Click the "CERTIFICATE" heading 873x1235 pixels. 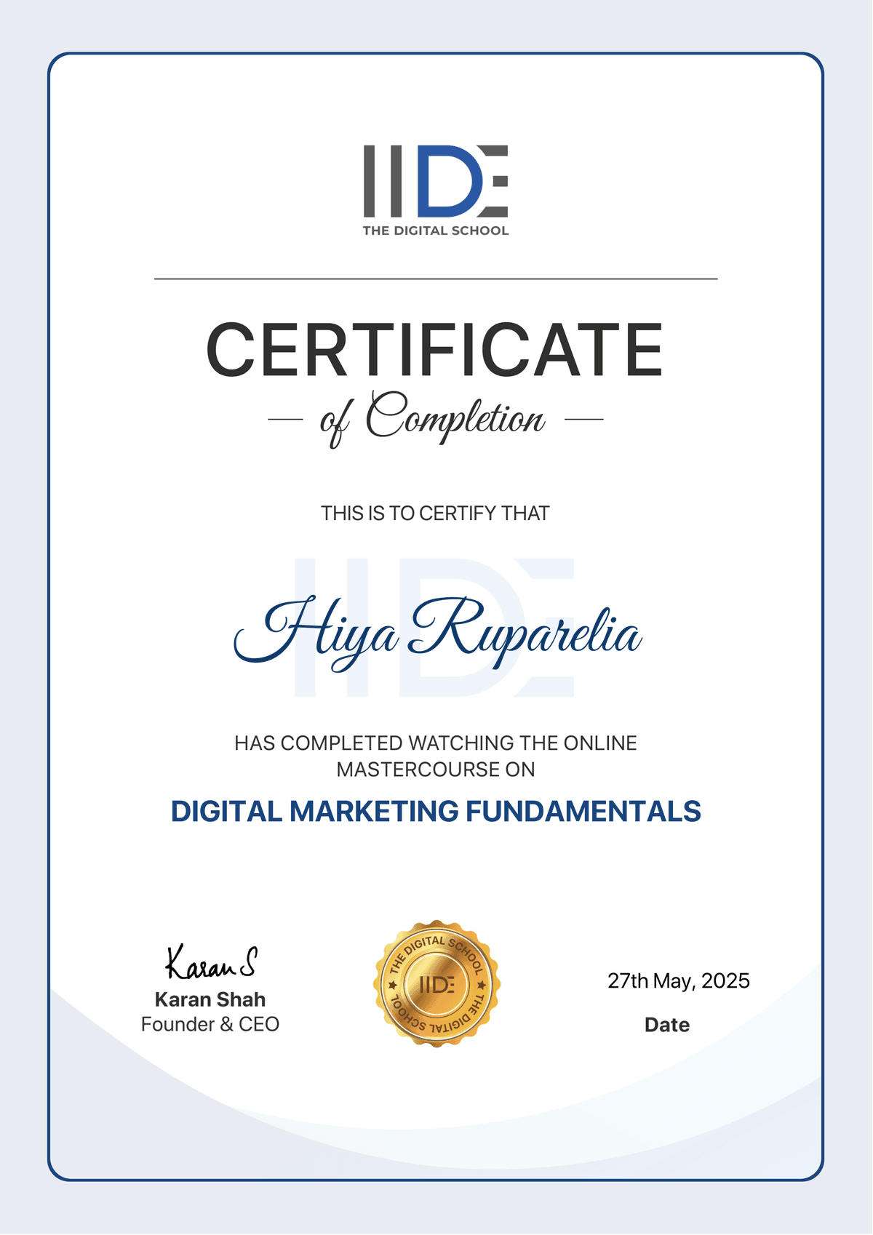[x=435, y=350]
